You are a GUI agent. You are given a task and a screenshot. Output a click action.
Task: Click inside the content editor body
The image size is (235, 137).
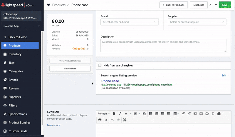click(x=164, y=130)
